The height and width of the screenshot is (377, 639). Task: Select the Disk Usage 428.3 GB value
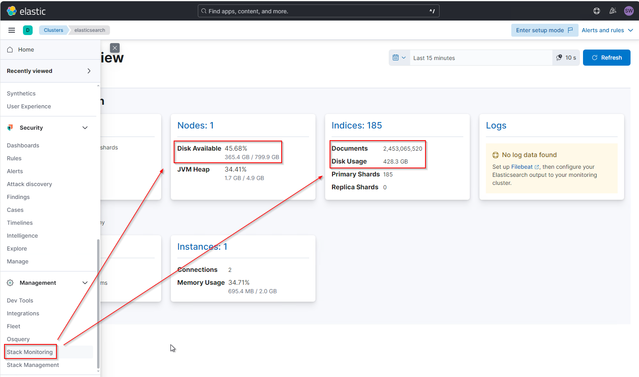click(x=395, y=162)
